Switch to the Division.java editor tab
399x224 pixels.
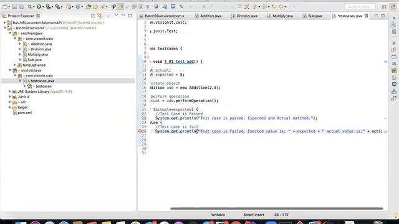tap(244, 16)
